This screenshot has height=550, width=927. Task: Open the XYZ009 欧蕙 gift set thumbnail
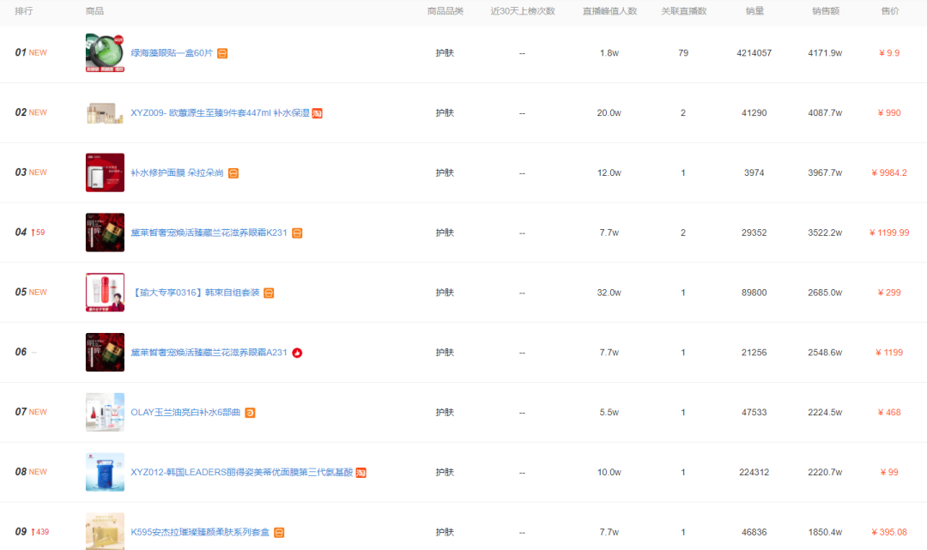(106, 113)
